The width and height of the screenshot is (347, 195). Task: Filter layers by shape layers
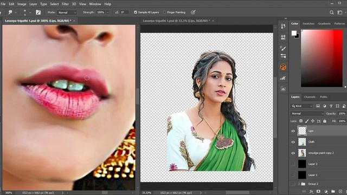[x=337, y=106]
